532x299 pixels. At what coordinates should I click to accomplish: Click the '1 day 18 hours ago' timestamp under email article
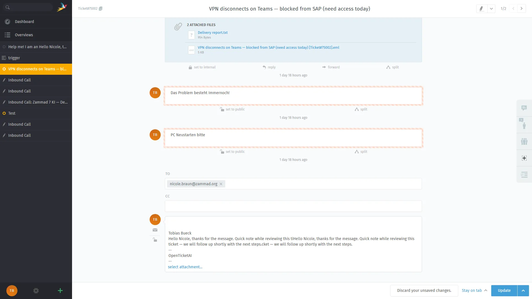pyautogui.click(x=293, y=75)
